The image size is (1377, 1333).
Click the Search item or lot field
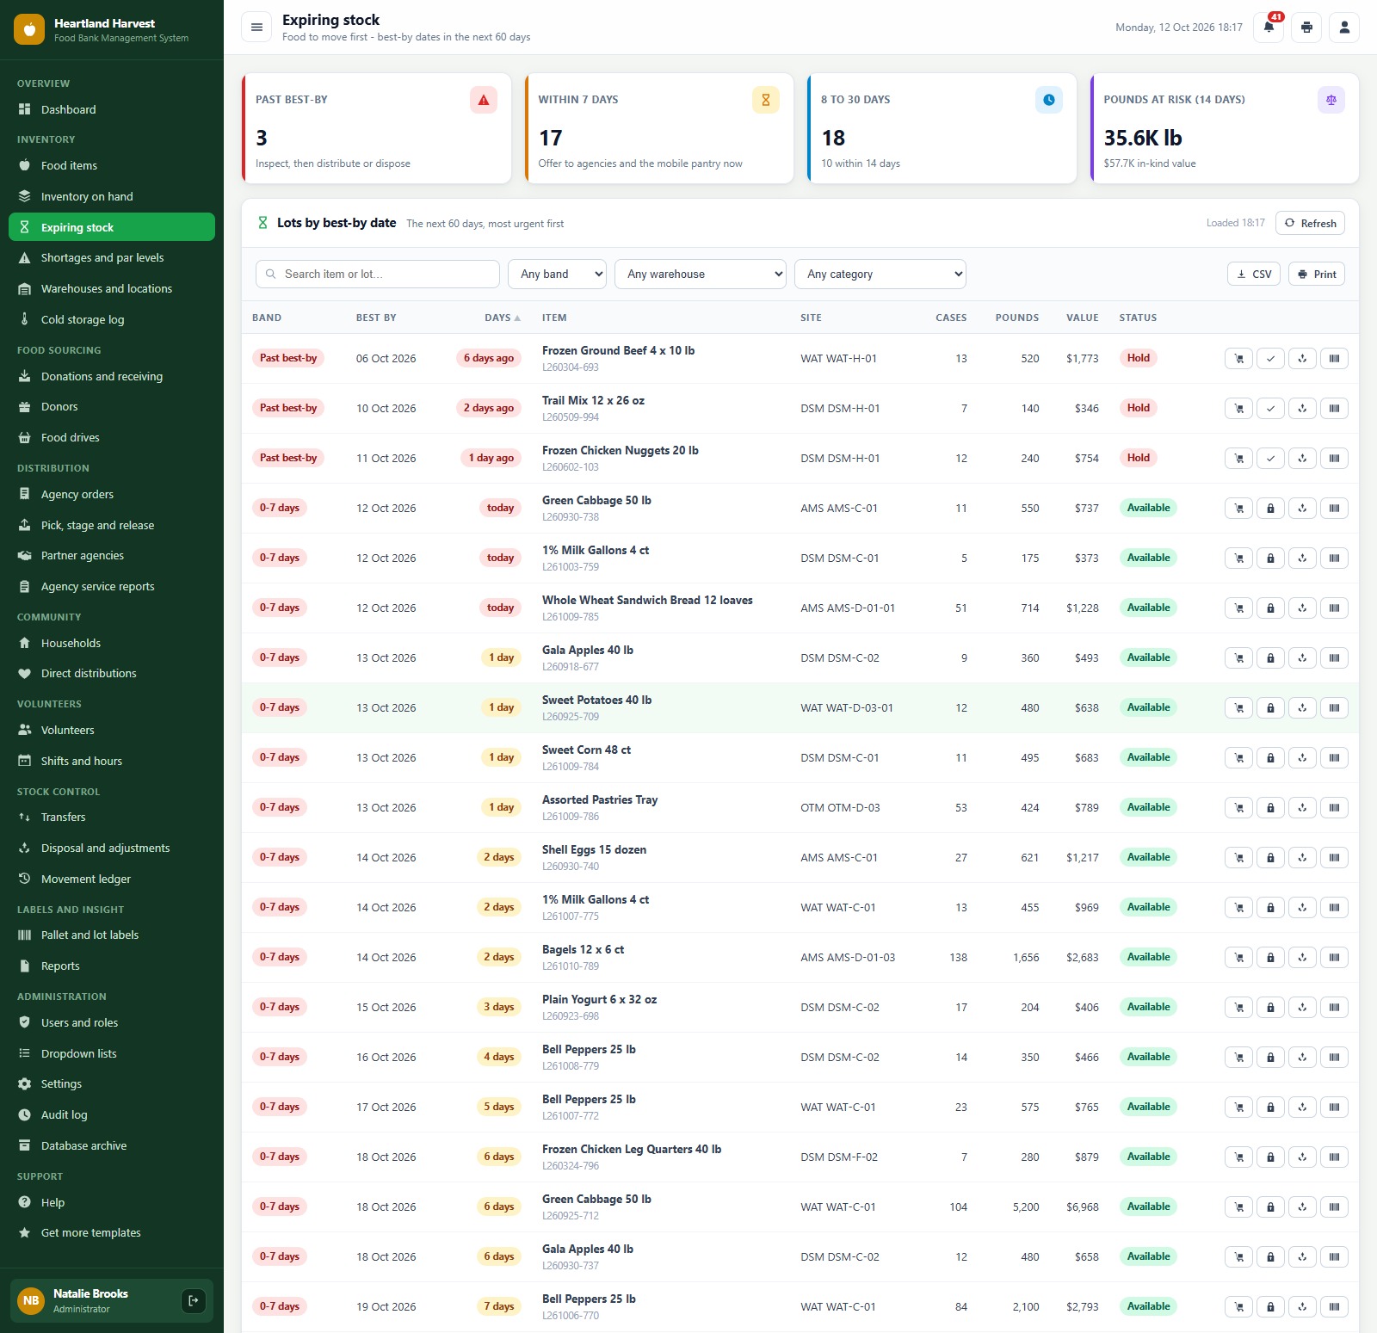(x=378, y=275)
